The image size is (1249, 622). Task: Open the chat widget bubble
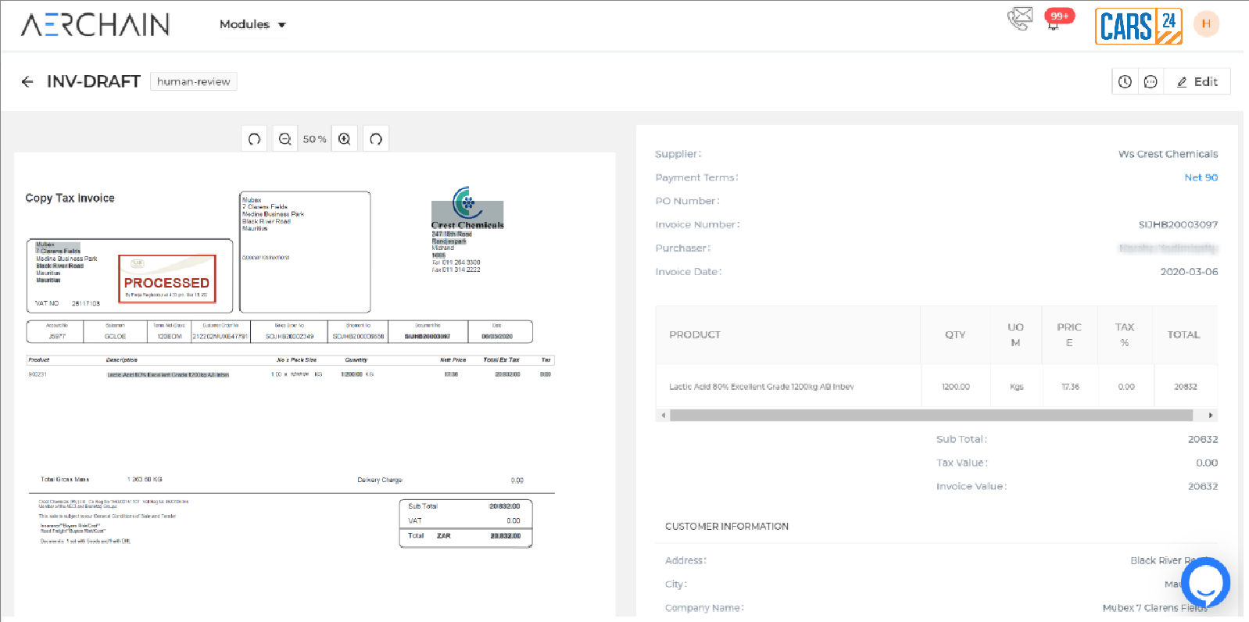click(x=1205, y=582)
